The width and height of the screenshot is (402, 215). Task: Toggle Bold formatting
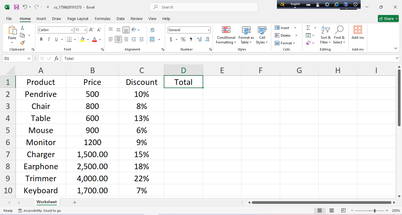tap(41, 39)
